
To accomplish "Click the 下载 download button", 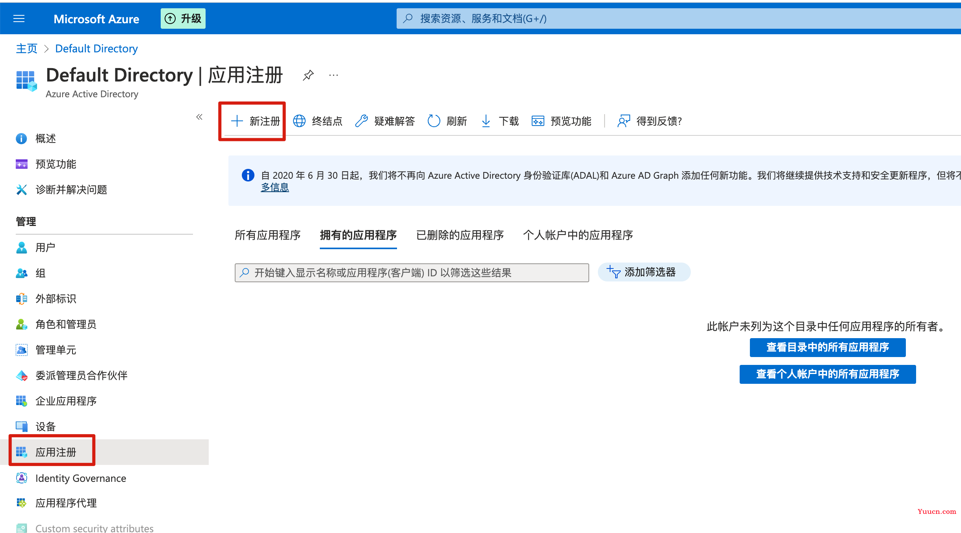I will click(x=500, y=121).
